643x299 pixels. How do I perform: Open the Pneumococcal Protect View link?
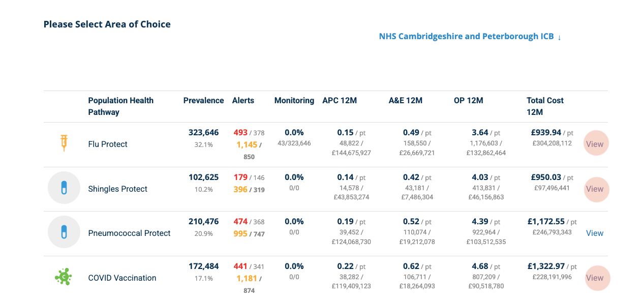click(595, 233)
